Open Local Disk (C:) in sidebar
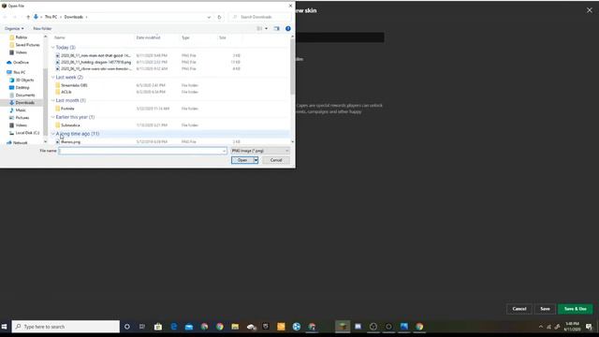The width and height of the screenshot is (599, 337). (27, 133)
